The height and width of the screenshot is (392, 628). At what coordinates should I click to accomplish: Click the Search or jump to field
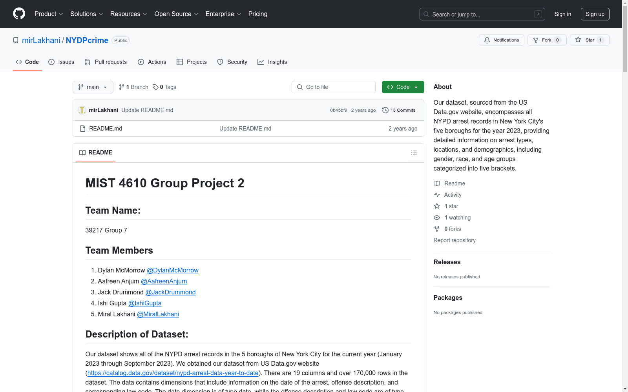[482, 14]
